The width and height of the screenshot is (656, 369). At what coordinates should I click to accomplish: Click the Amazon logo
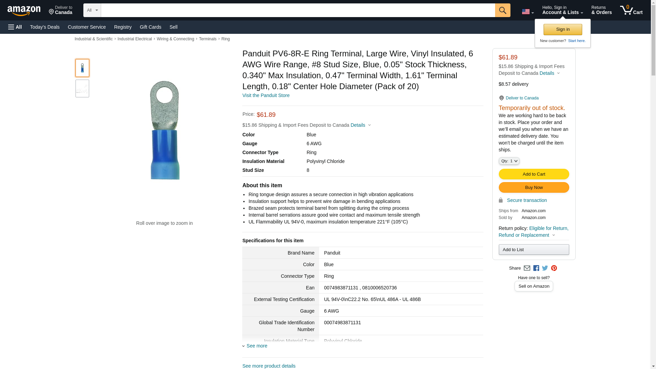point(24,11)
